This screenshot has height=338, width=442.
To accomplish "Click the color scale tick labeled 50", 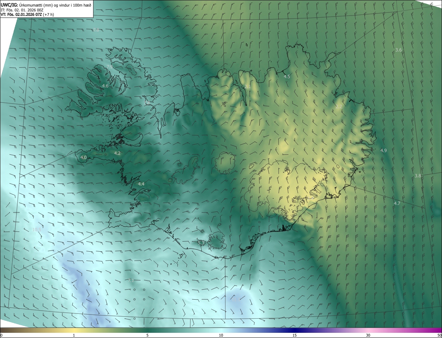I will click(439, 335).
